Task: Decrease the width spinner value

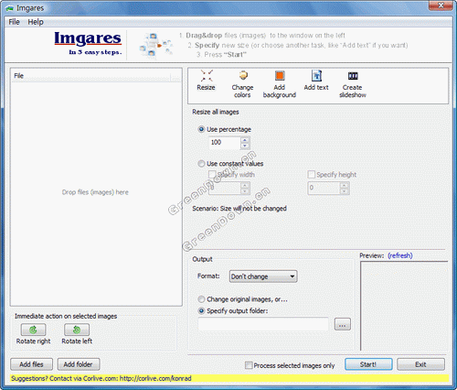Action: pyautogui.click(x=245, y=191)
